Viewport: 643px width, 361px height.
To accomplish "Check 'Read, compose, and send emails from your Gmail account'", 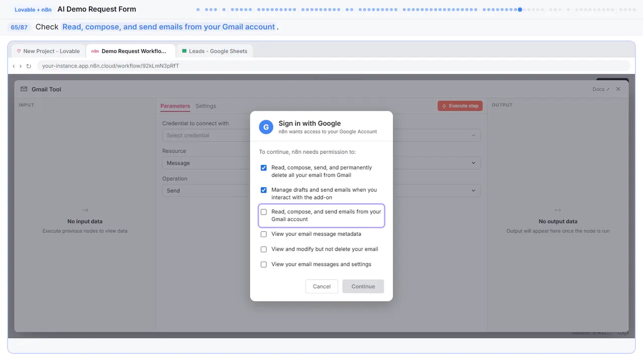I will [264, 212].
